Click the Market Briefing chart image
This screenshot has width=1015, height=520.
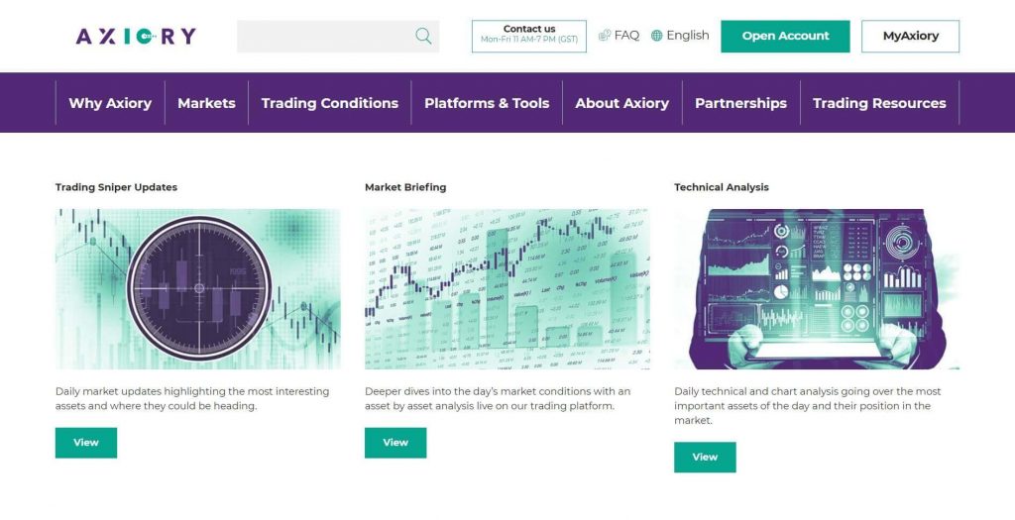click(x=507, y=288)
